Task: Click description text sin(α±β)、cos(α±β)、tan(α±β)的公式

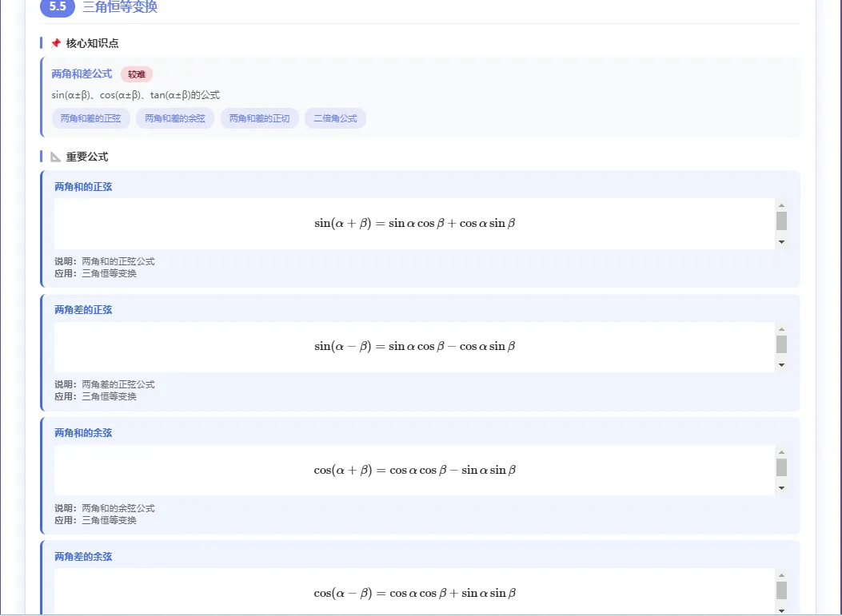Action: pos(136,95)
